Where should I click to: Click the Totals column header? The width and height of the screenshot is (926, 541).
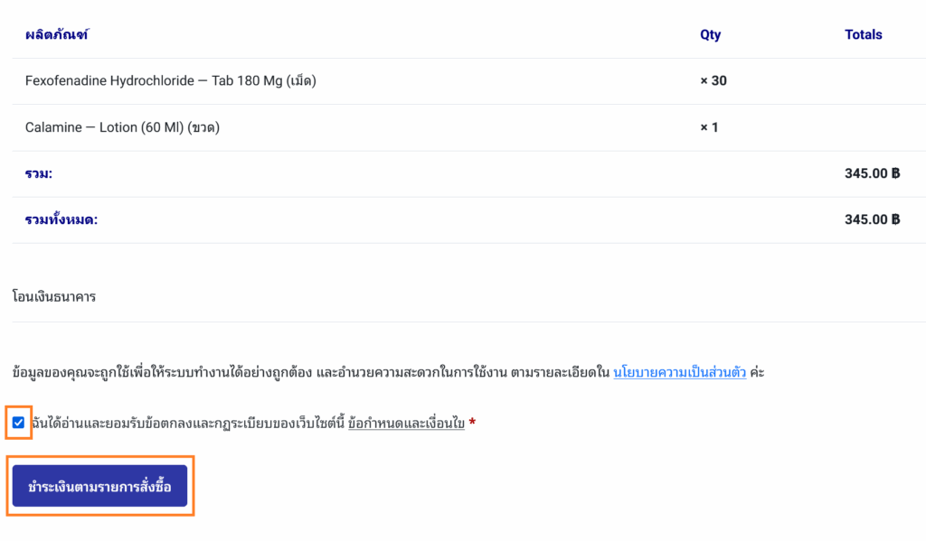click(x=864, y=35)
